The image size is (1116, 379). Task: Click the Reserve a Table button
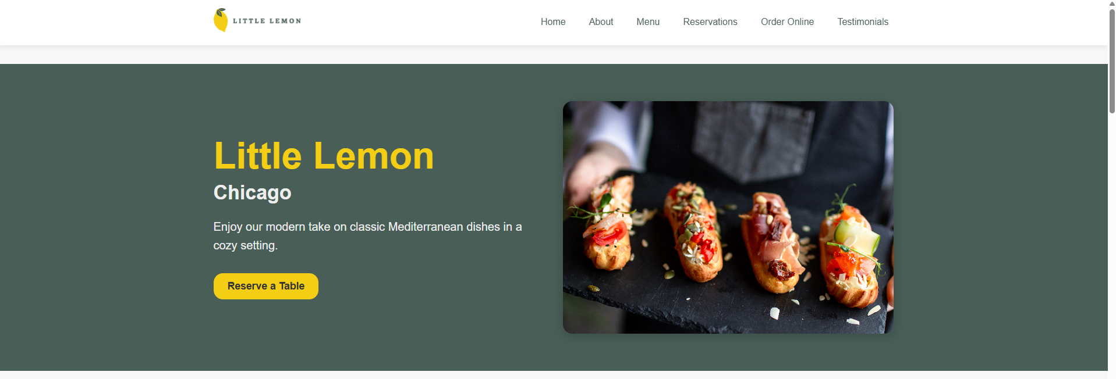click(x=266, y=286)
